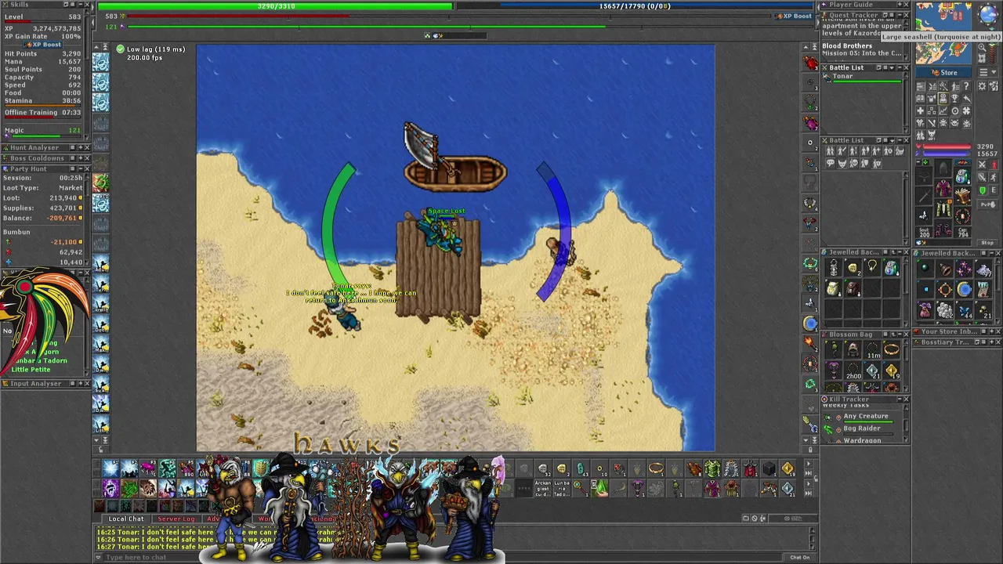Open the question mark help icon

966,86
